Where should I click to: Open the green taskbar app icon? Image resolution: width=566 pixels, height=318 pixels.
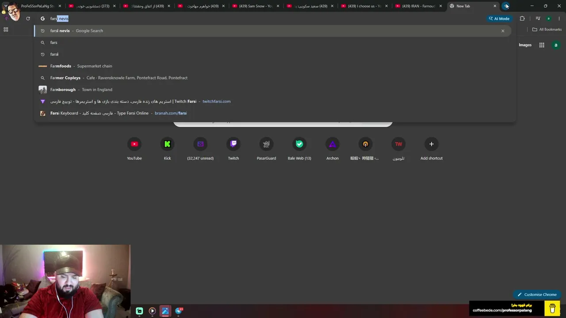click(139, 311)
